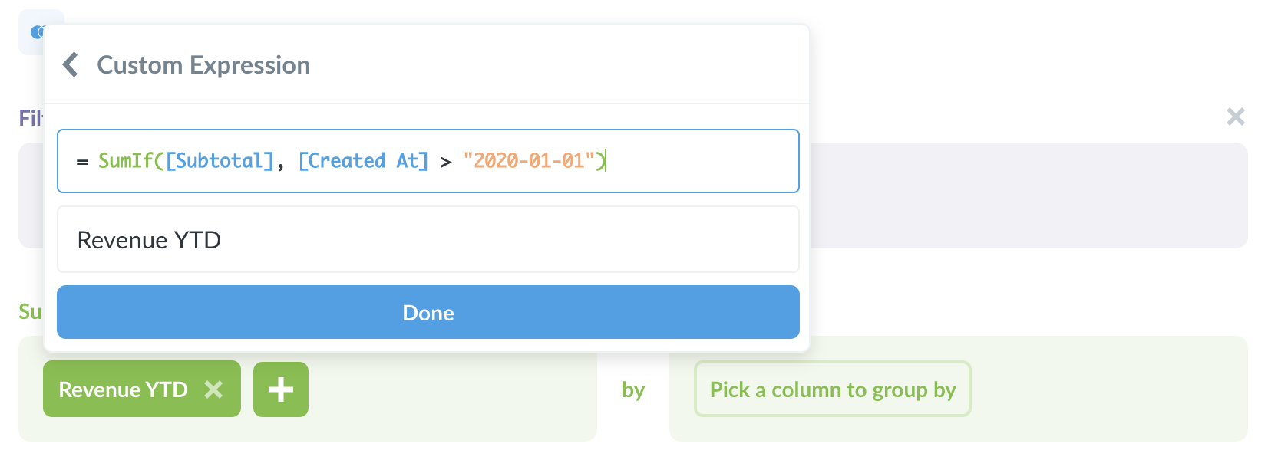The image size is (1268, 460).
Task: Click the Done button
Action: (x=428, y=312)
